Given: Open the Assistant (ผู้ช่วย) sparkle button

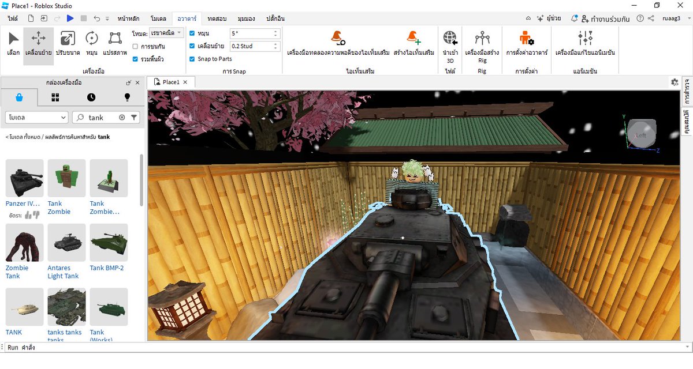Looking at the screenshot, I should 548,18.
